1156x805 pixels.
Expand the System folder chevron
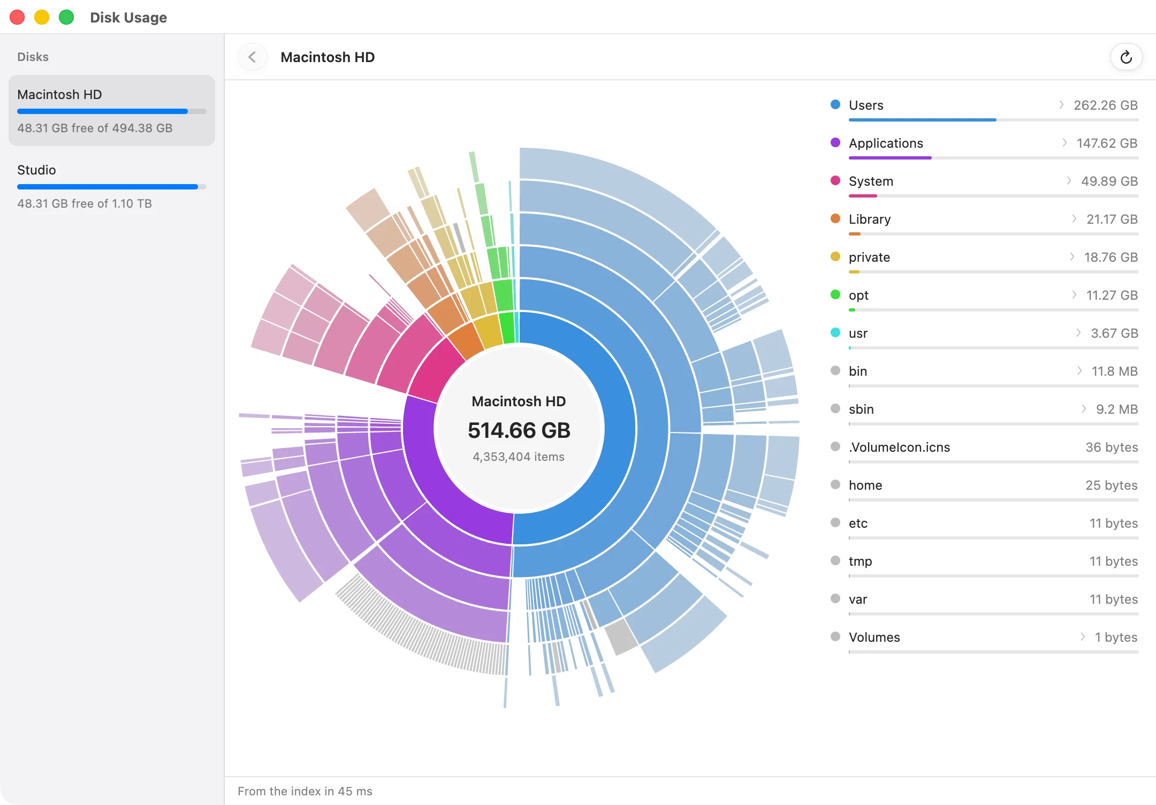(x=1069, y=181)
